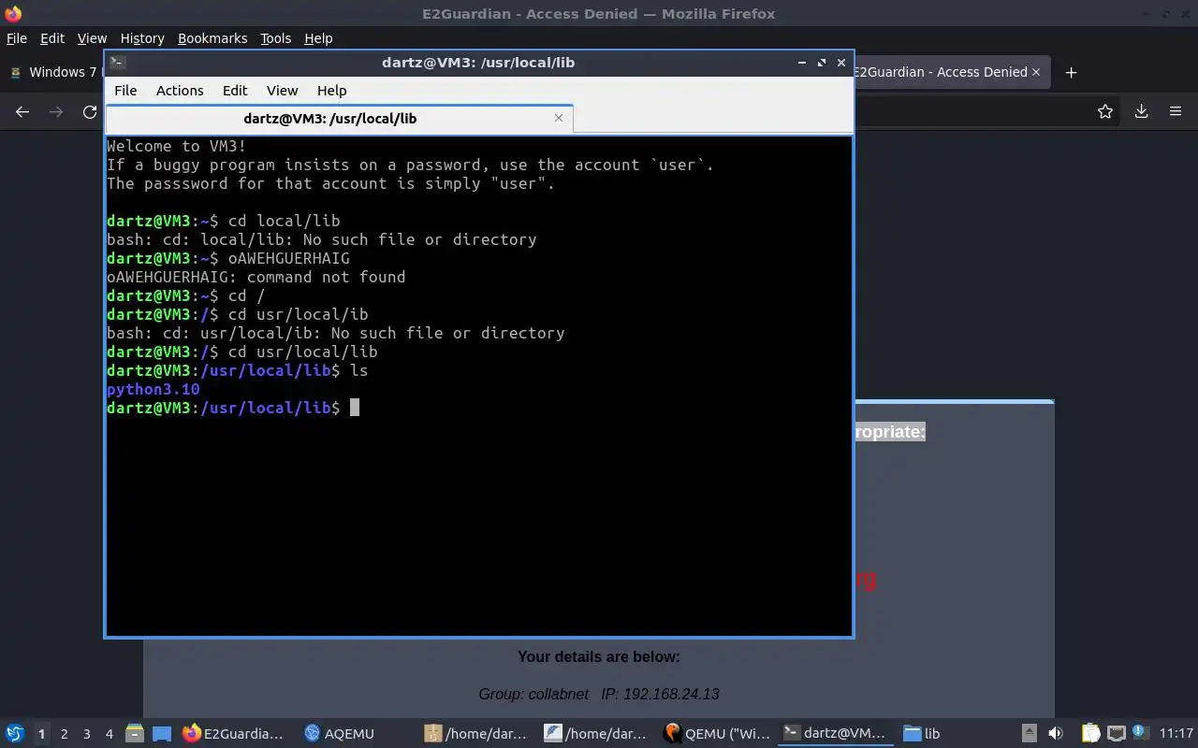Viewport: 1198px width, 748px height.
Task: Click the show desktop icon in panel
Action: tap(161, 734)
